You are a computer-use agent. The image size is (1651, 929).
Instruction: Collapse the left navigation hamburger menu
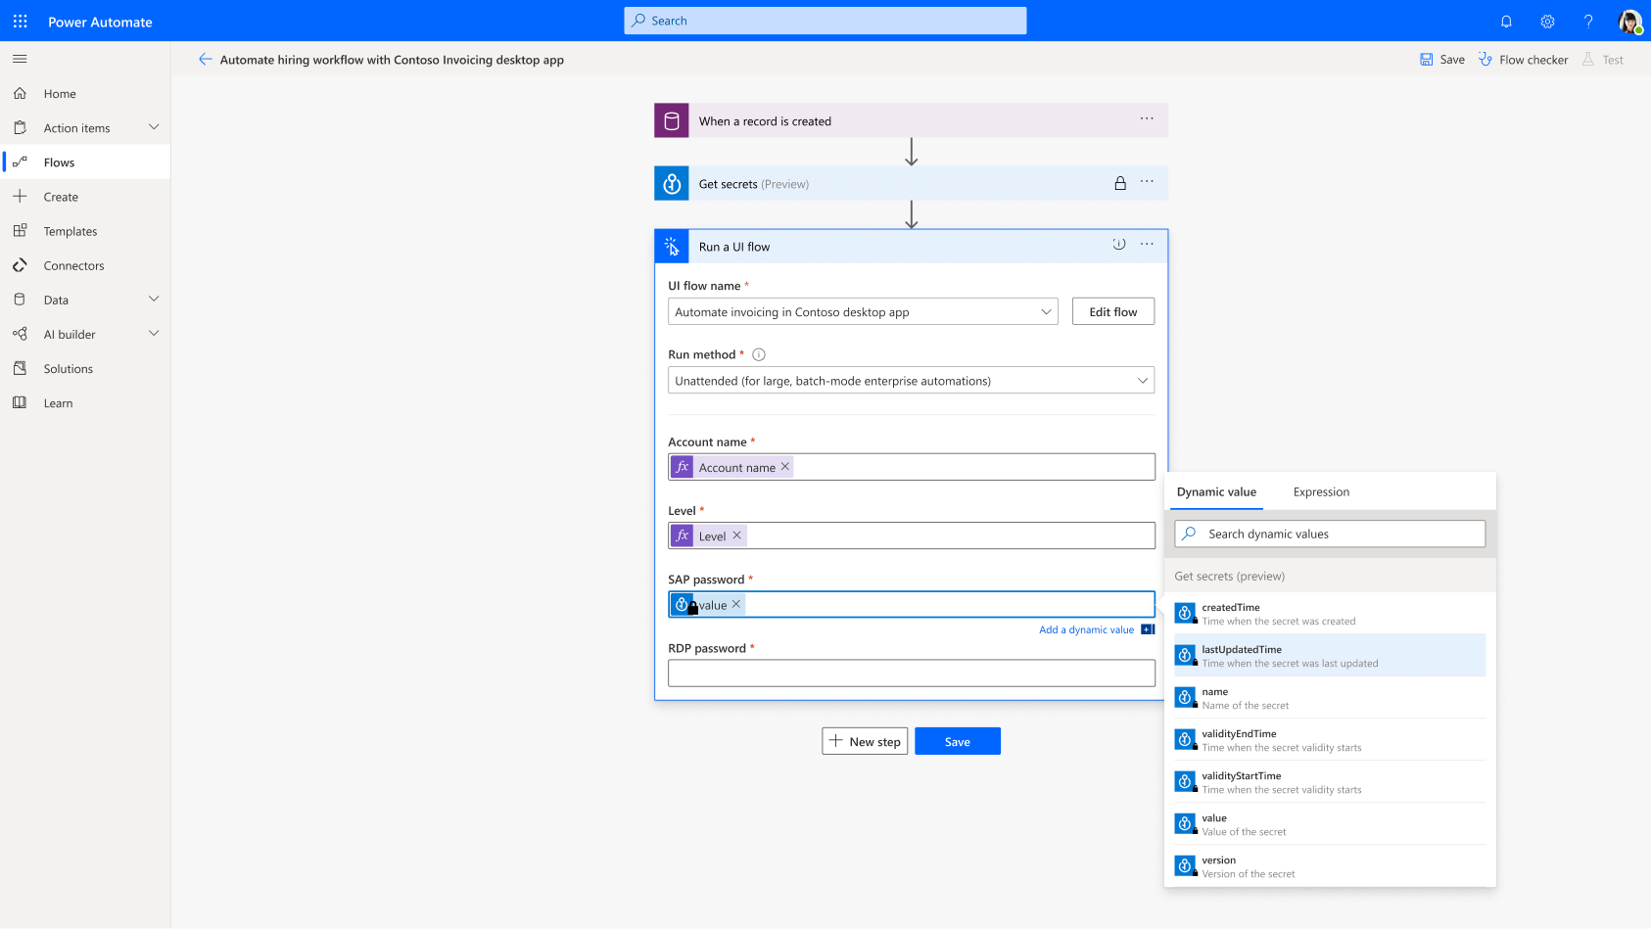(x=20, y=59)
